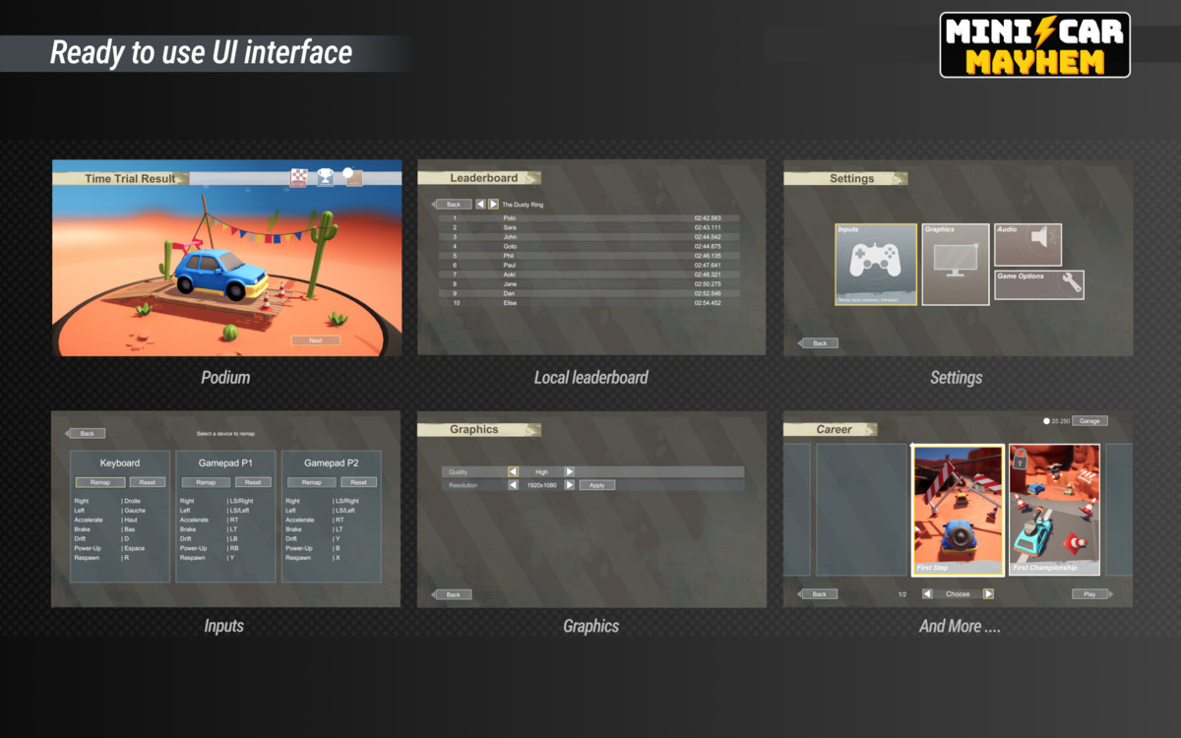Viewport: 1181px width, 738px height.
Task: Raise the Quality setting with right arrow
Action: click(x=569, y=472)
